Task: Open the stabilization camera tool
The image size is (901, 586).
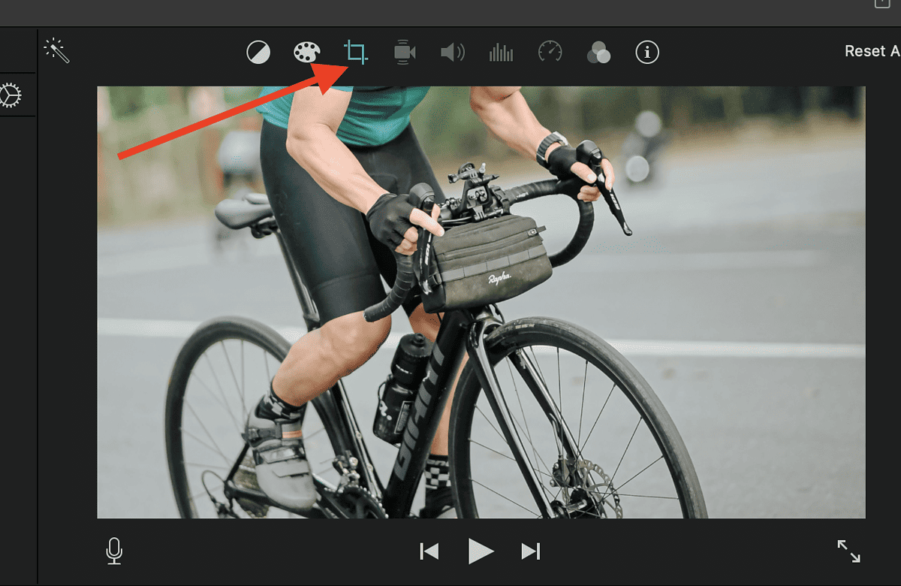Action: [405, 52]
